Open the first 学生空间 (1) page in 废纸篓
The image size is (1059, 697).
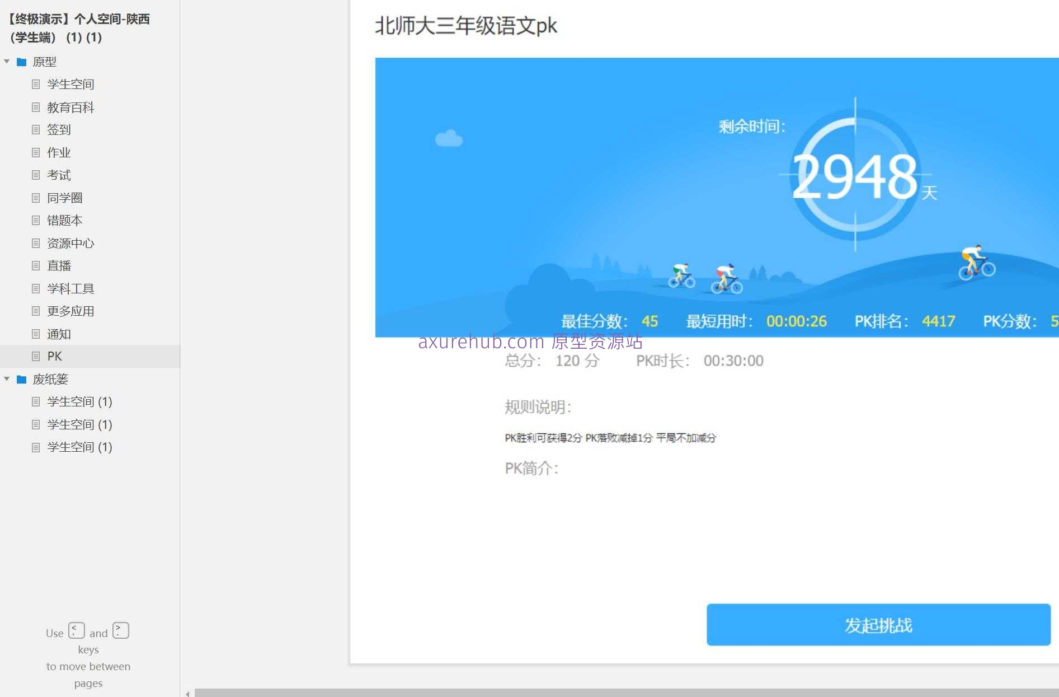coord(79,401)
